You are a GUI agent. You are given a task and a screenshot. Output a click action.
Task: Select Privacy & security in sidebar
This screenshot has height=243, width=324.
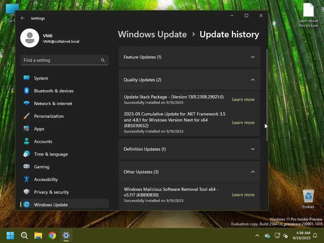52,192
